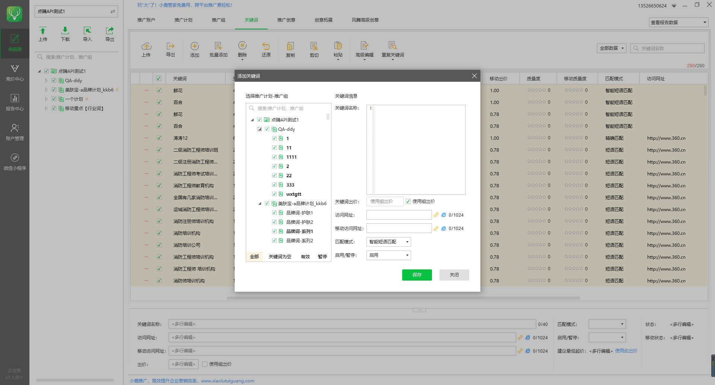Switch to the 推广组 tab

pos(219,20)
